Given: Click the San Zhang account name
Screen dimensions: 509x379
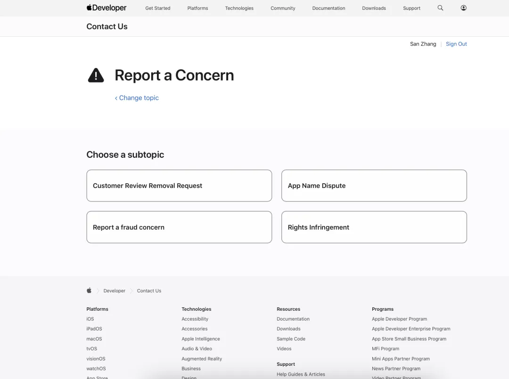Looking at the screenshot, I should tap(423, 44).
